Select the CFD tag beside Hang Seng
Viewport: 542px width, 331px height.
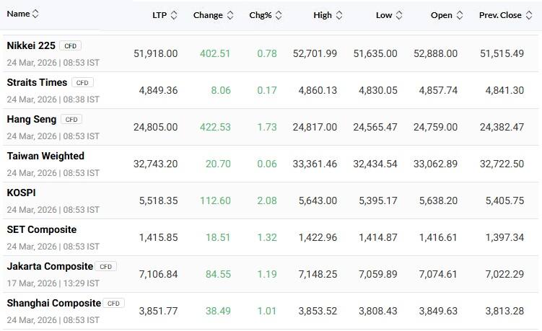click(x=71, y=120)
